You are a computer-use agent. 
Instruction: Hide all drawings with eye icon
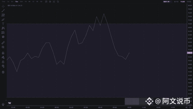click(3, 66)
